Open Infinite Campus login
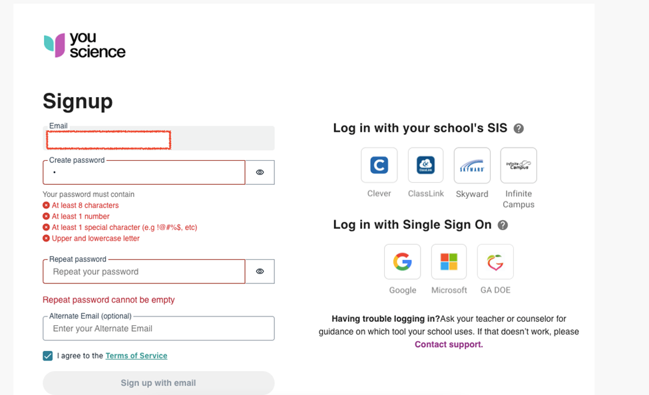The width and height of the screenshot is (649, 395). pos(519,165)
